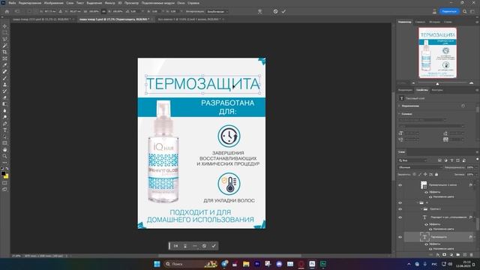Open the Opacity value dropdown in Layers
The width and height of the screenshot is (480, 270).
point(475,167)
